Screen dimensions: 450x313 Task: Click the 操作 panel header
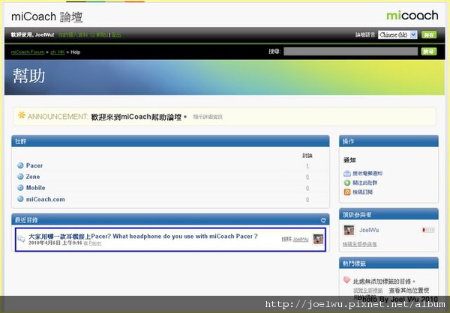click(x=388, y=141)
